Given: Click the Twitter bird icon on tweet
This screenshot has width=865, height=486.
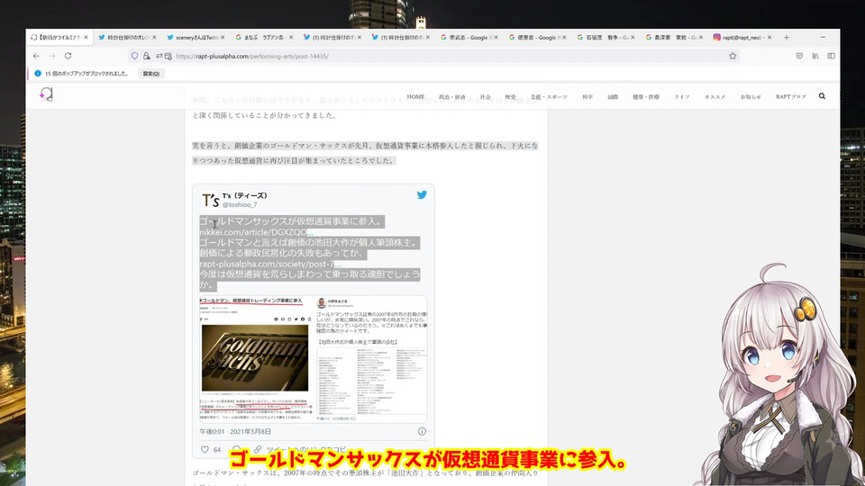Looking at the screenshot, I should pyautogui.click(x=422, y=194).
